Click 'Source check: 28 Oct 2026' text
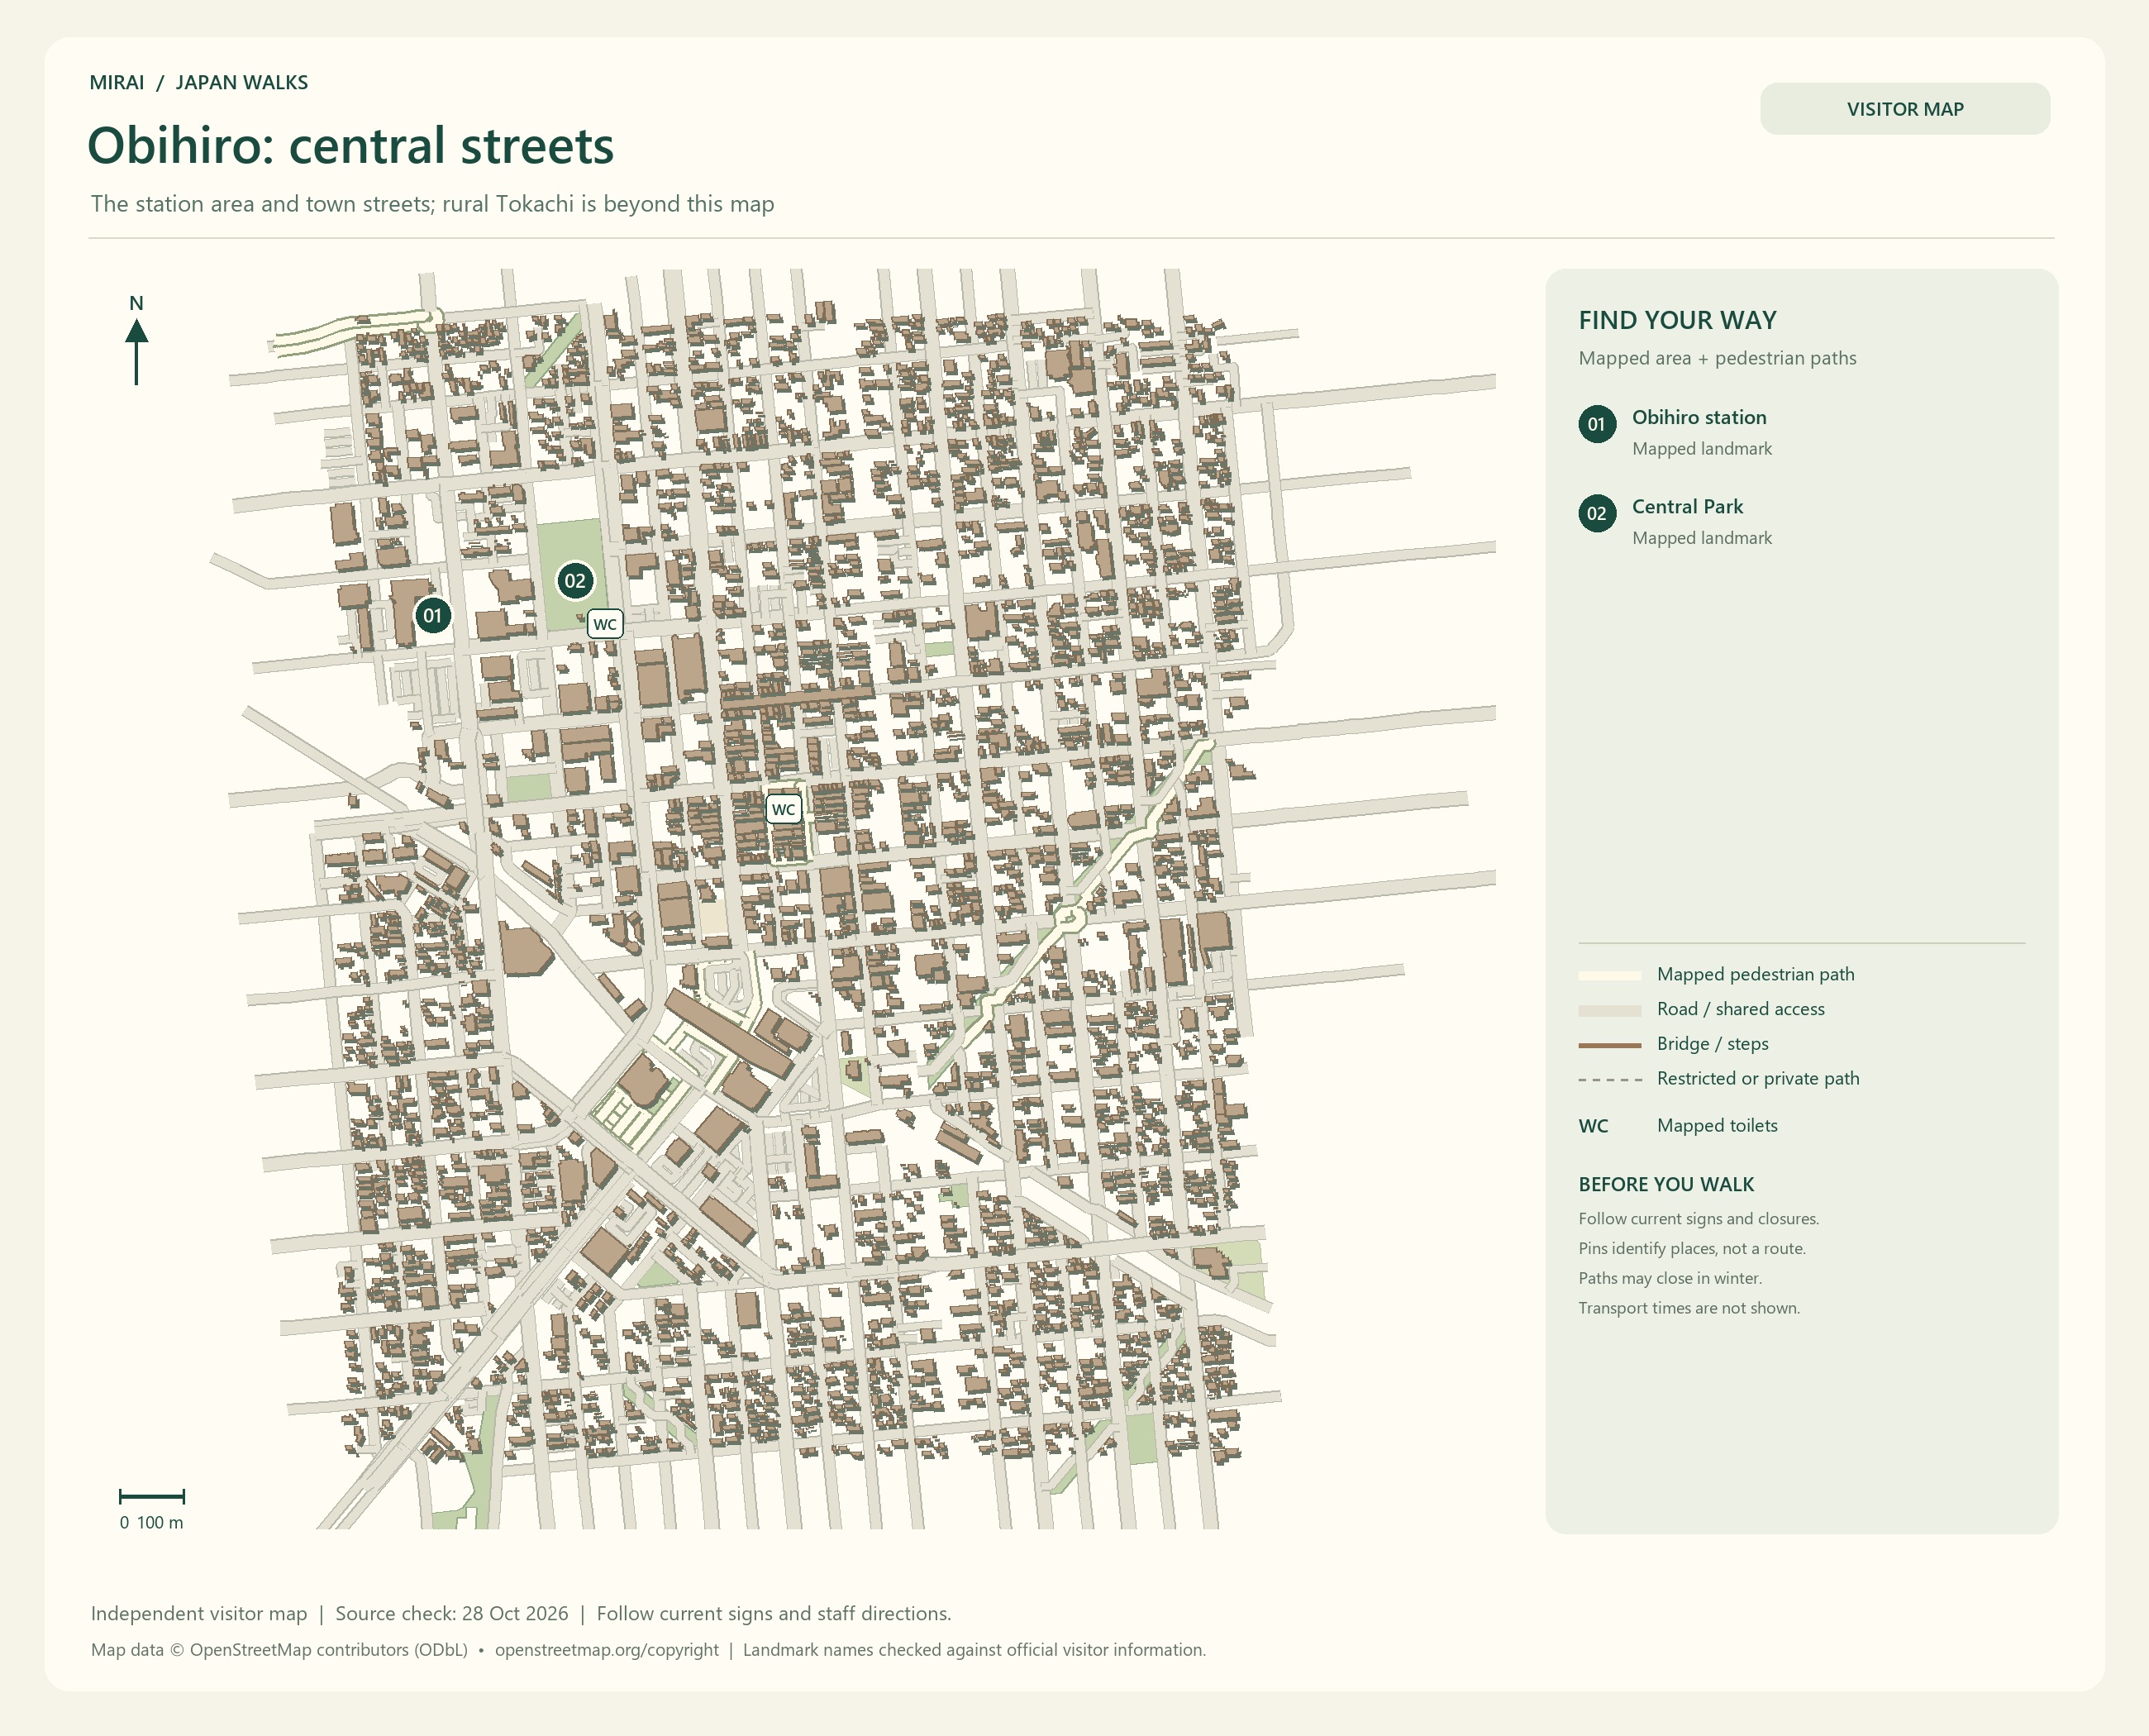 tap(452, 1614)
